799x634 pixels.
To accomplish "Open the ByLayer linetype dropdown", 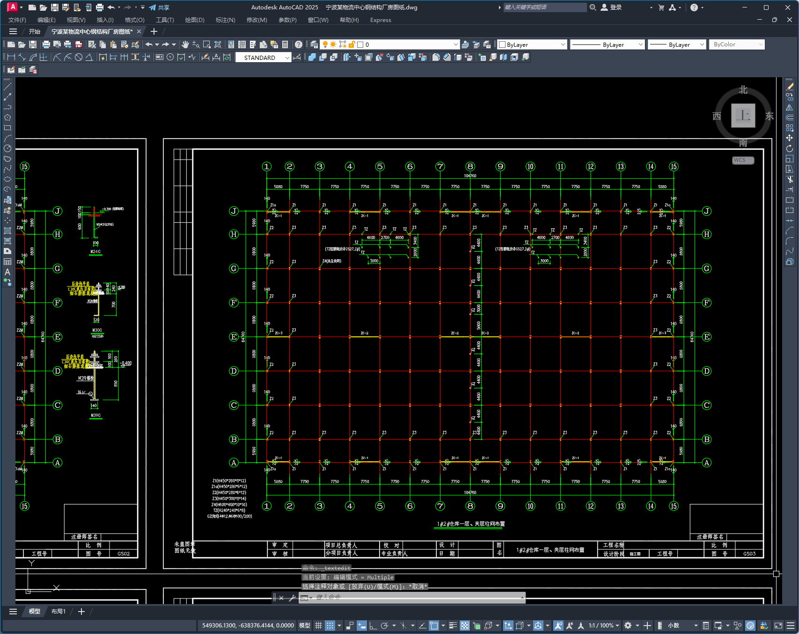I will tap(641, 44).
